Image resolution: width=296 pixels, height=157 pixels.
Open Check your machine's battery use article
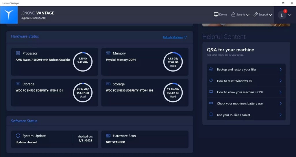click(x=246, y=103)
